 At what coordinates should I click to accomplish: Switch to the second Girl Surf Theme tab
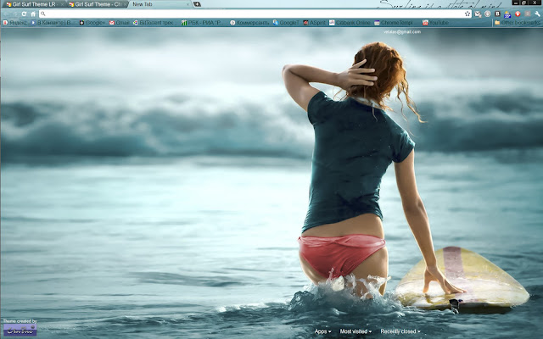(97, 4)
